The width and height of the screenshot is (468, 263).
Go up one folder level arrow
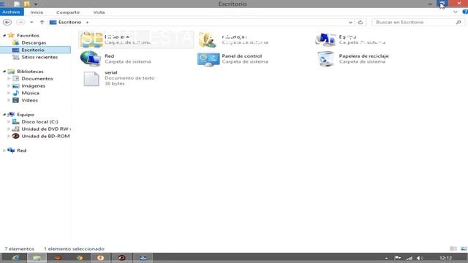(42, 23)
